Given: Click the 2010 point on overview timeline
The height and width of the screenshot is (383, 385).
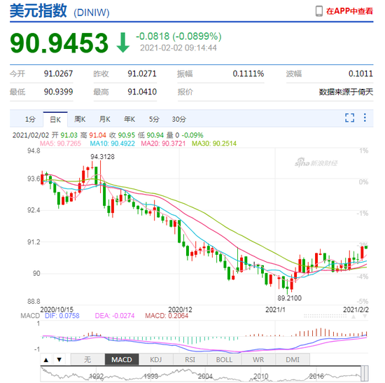Looking at the screenshot, I should coord(261,377).
